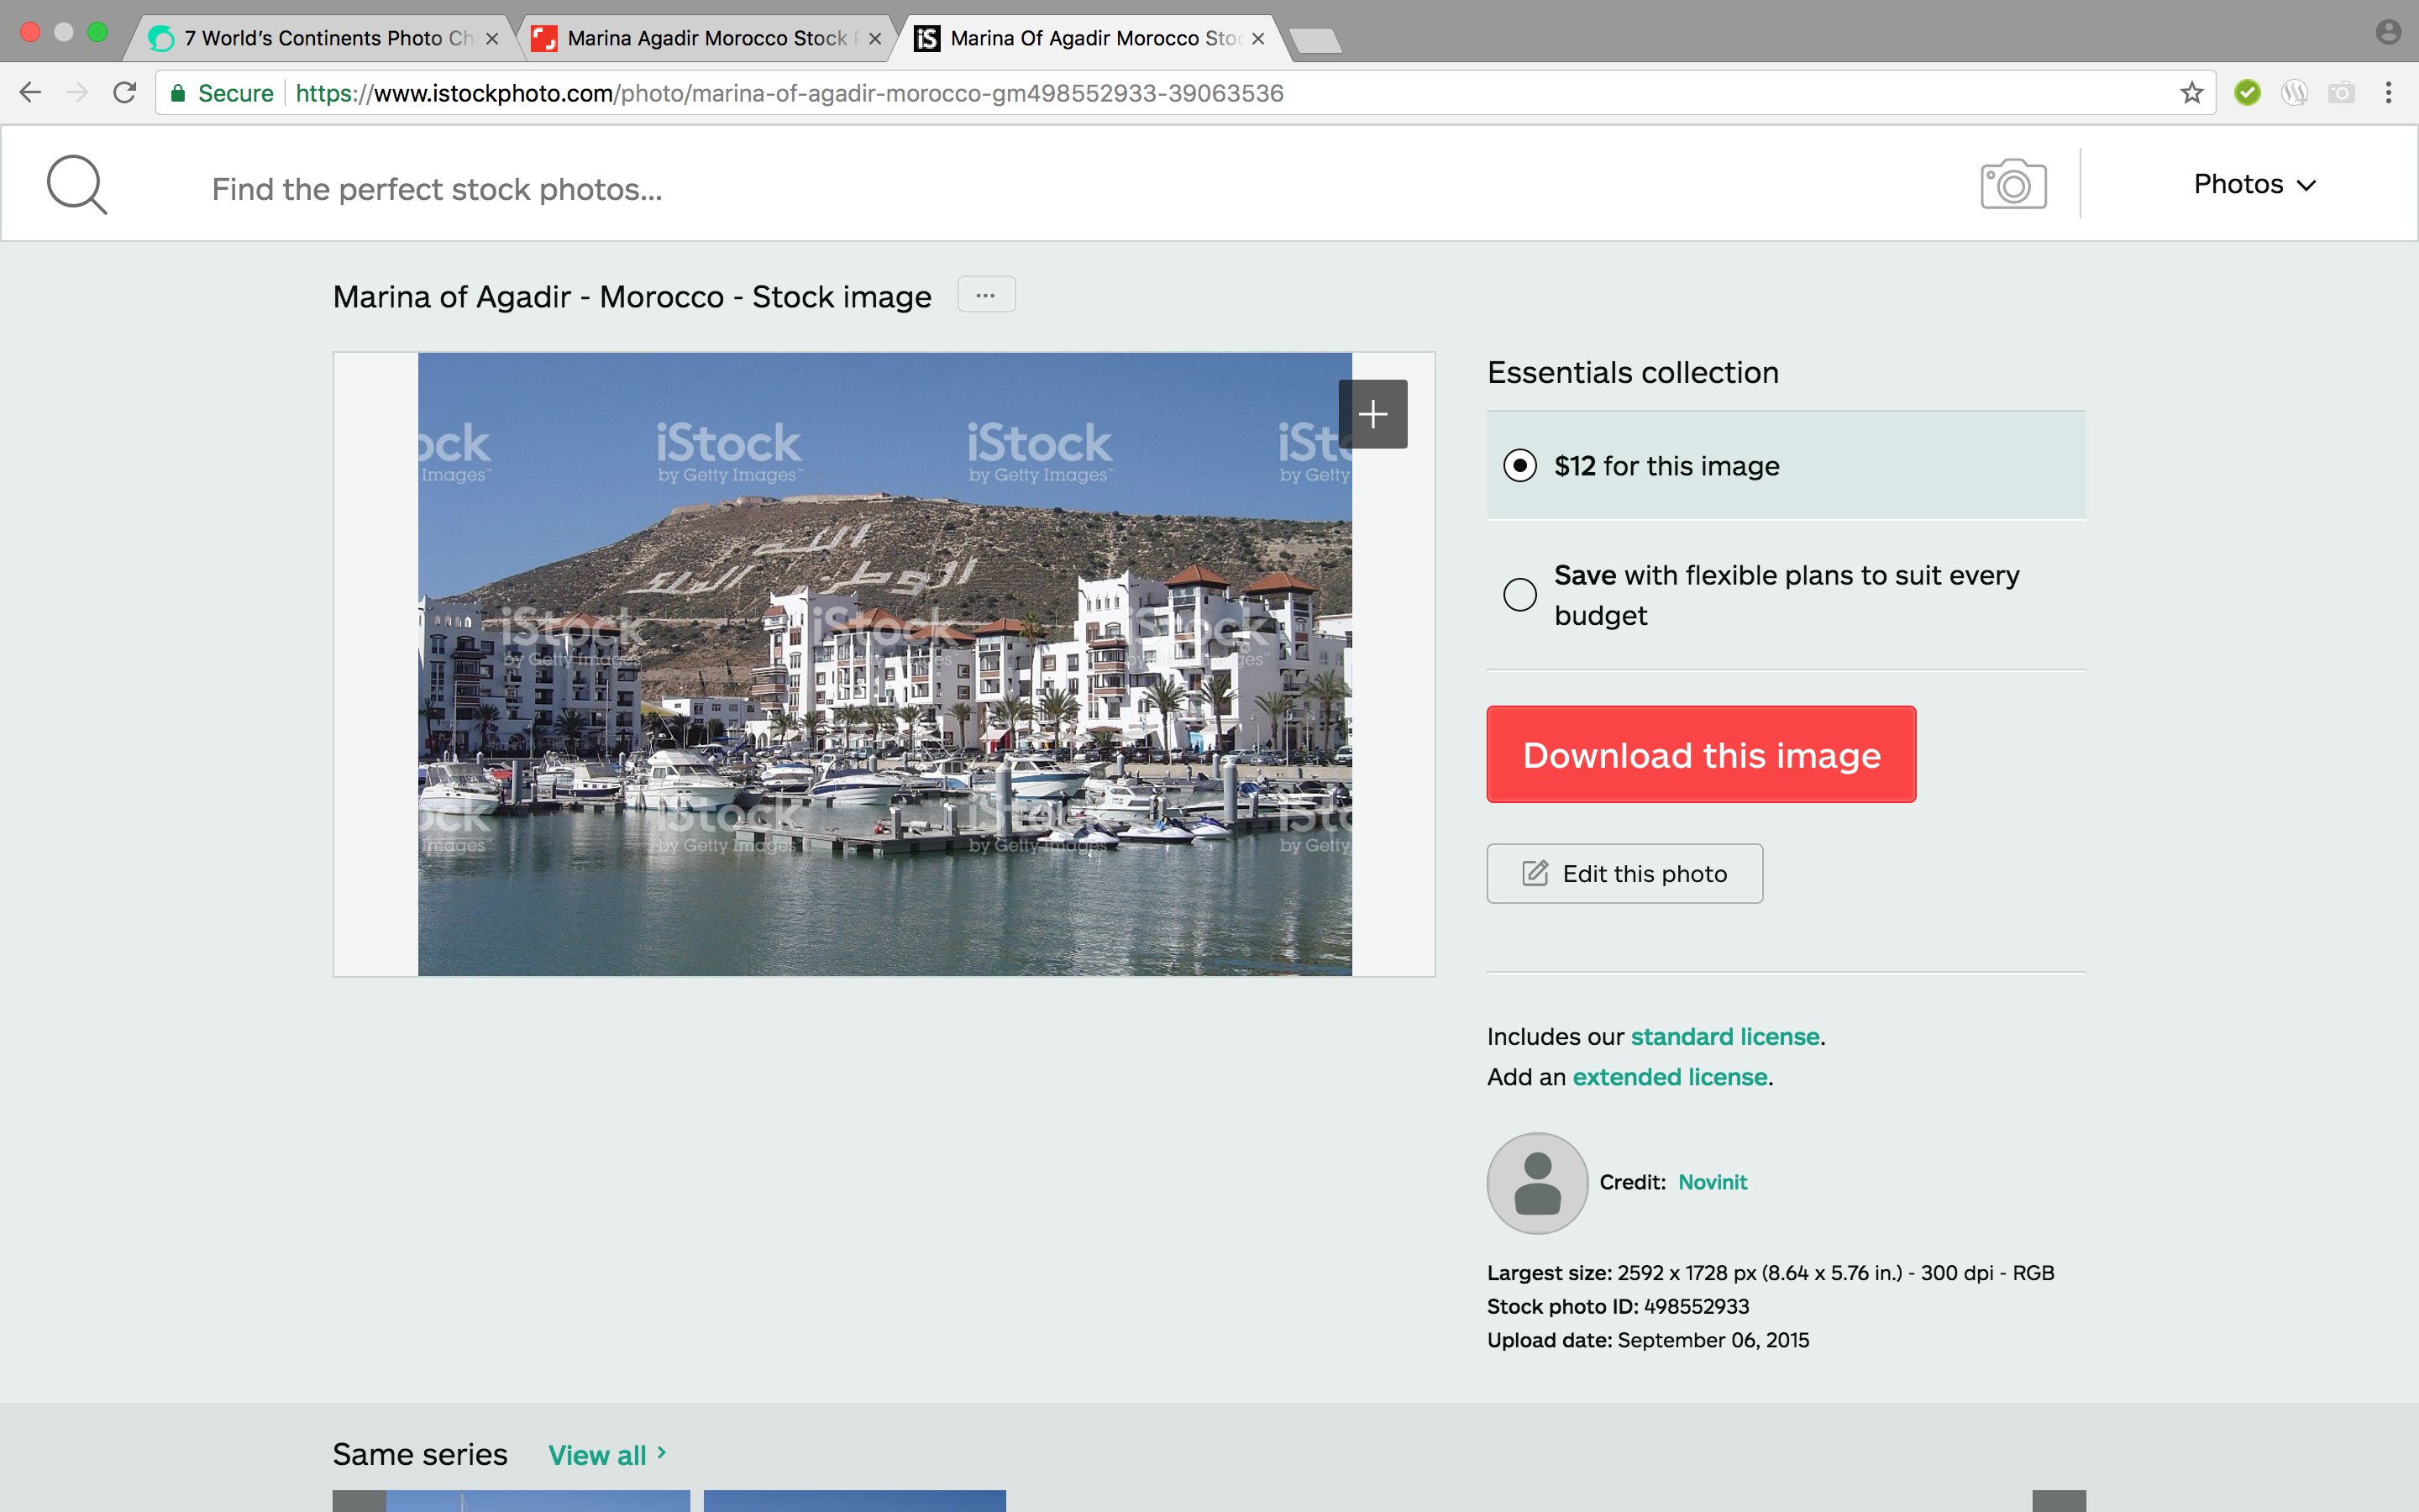This screenshot has height=1512, width=2419.
Task: Open the extended license link
Action: (1669, 1077)
